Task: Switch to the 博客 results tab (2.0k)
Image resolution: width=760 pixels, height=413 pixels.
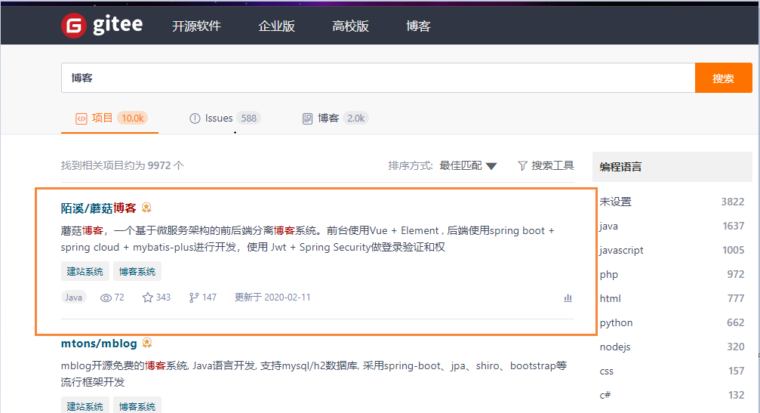Action: (335, 119)
